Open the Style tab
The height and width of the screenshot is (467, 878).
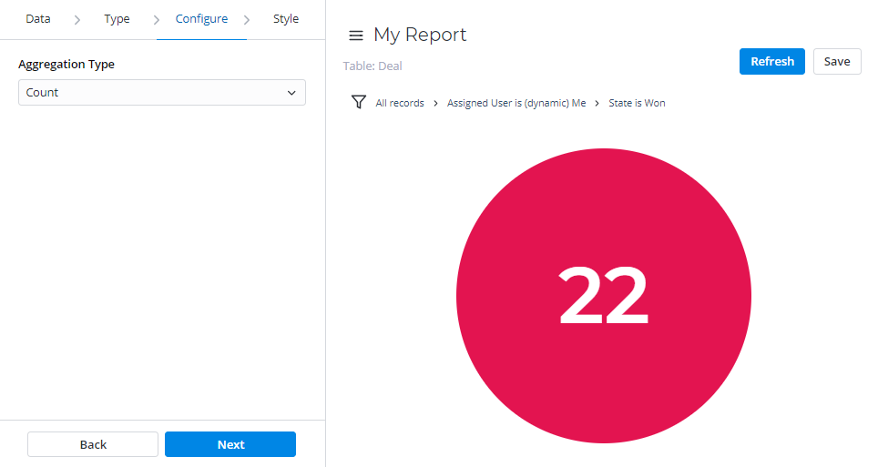286,19
